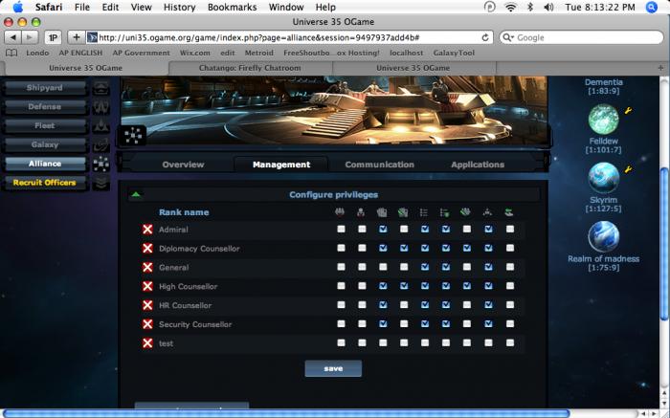Image resolution: width=670 pixels, height=418 pixels.
Task: Enable test rank's right-hand privilege checkbox
Action: click(x=510, y=342)
